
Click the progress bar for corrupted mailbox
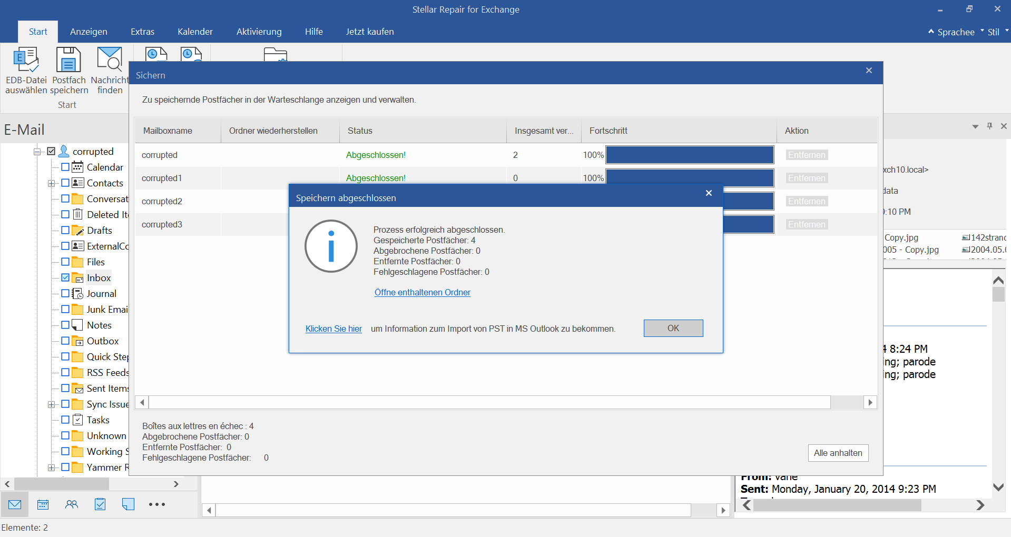click(689, 155)
